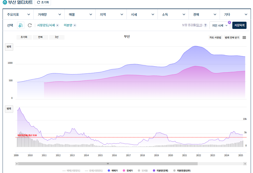Click the purple P badge icon

[x=229, y=22]
